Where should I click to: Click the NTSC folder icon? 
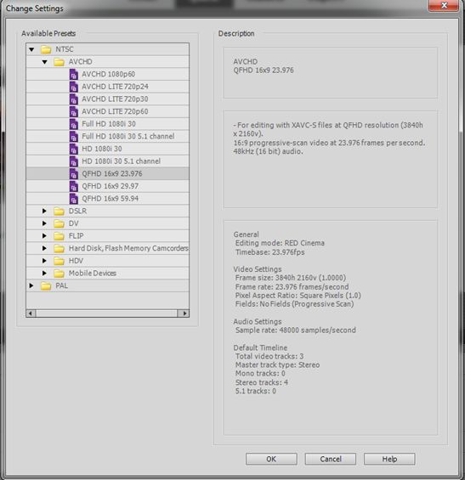pos(46,49)
